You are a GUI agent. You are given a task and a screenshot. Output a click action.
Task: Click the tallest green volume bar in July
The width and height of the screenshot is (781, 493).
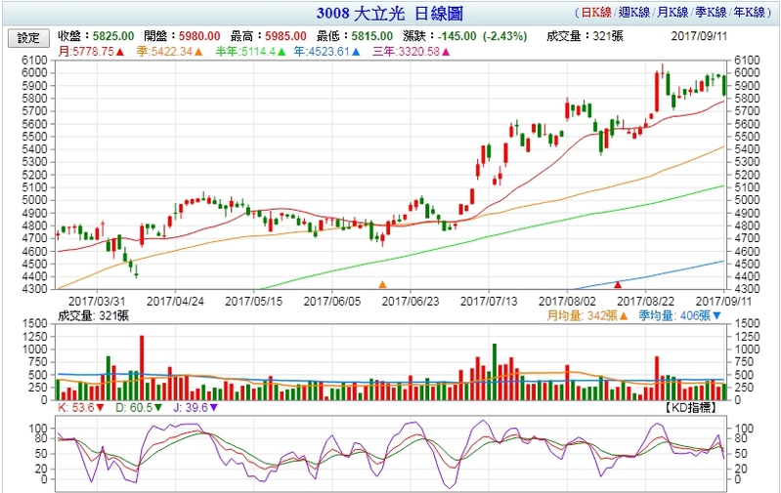pos(495,372)
